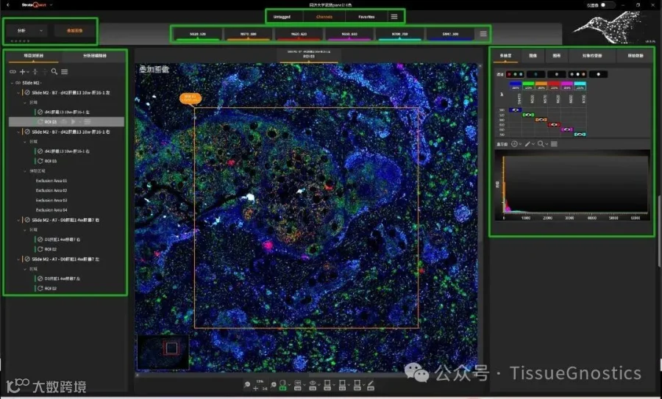Collapse the first Slide M2 - B7 node
Image resolution: width=662 pixels, height=399 pixels.
point(18,93)
